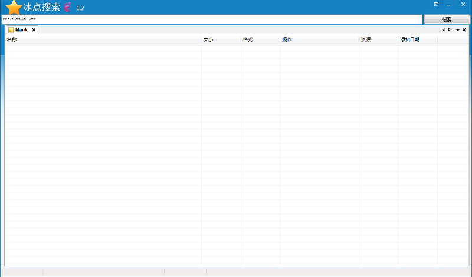
Task: Click the window menu icon next to minimize
Action: 436,4
